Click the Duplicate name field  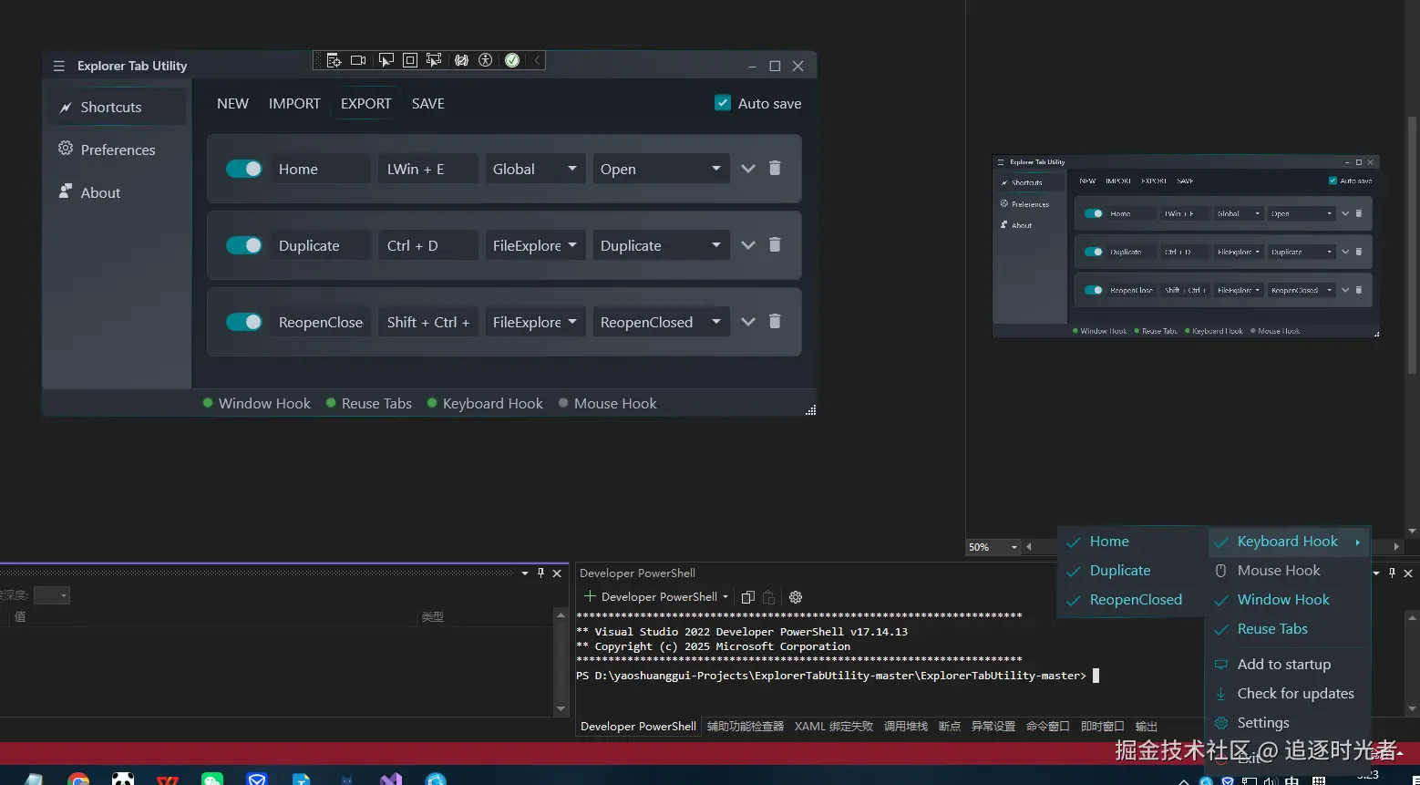[x=320, y=245]
